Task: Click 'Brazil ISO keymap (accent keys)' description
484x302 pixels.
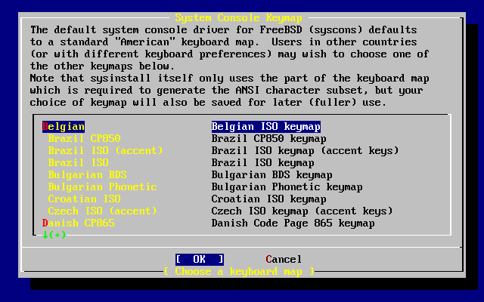Action: 306,151
